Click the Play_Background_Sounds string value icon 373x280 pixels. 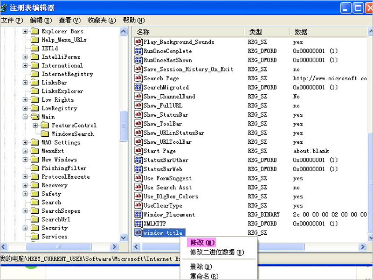pyautogui.click(x=138, y=42)
